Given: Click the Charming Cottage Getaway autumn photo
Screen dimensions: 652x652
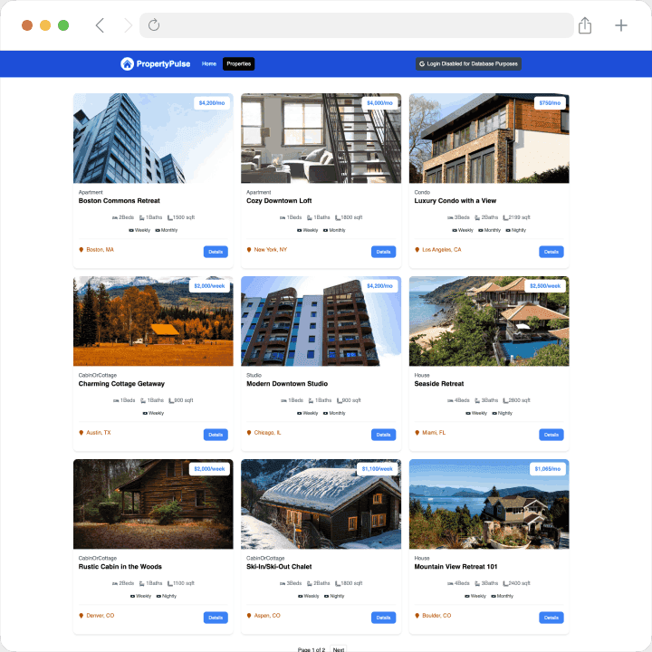Looking at the screenshot, I should 153,321.
